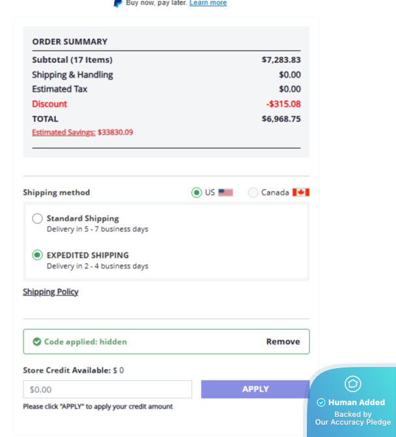
Task: Click the Canada flag icon
Action: [300, 193]
